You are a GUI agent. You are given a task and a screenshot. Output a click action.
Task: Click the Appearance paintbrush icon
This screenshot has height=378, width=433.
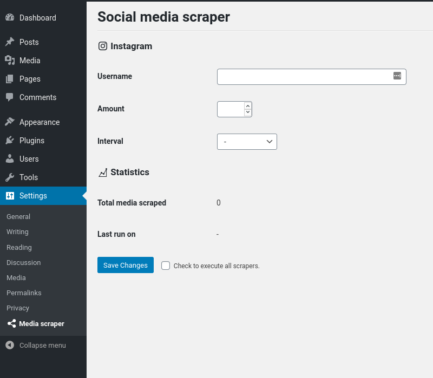(x=10, y=122)
